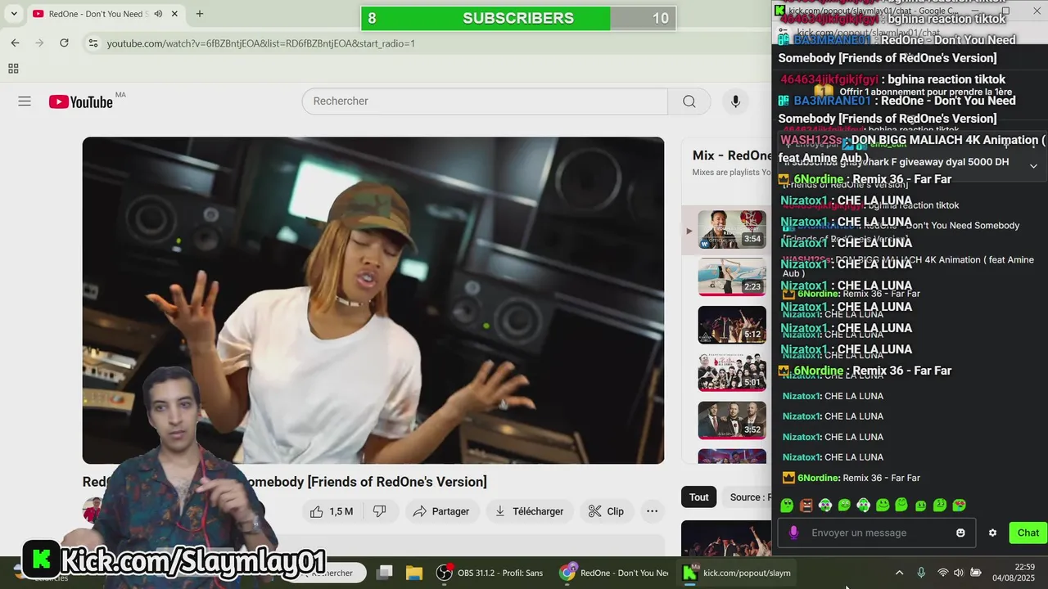This screenshot has height=589, width=1048.
Task: Open the 2:23 mix video thumbnail
Action: (732, 277)
